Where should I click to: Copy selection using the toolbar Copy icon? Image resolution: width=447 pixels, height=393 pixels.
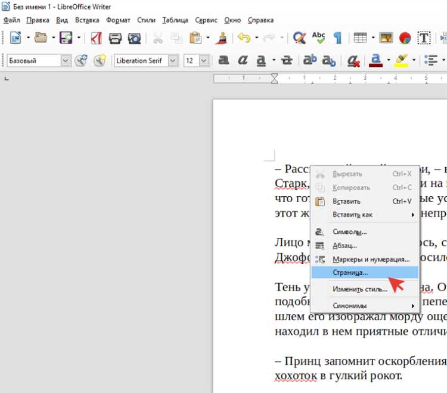177,38
